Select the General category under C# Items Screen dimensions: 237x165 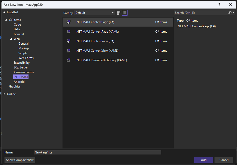[x=19, y=34]
